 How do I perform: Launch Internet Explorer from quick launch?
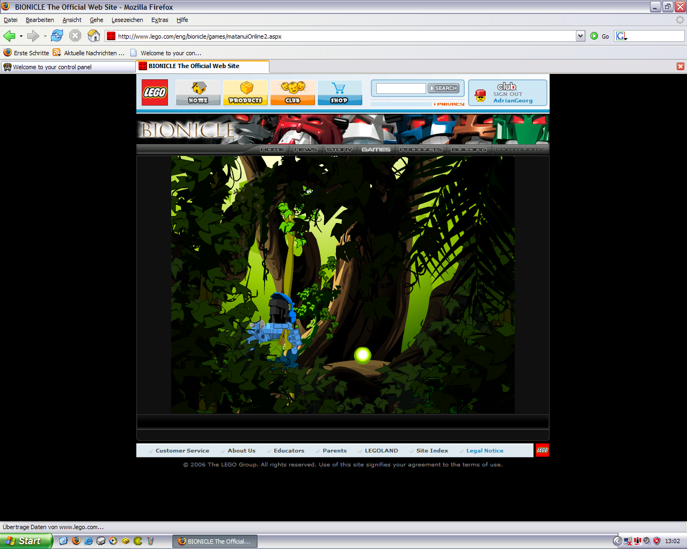pyautogui.click(x=89, y=541)
